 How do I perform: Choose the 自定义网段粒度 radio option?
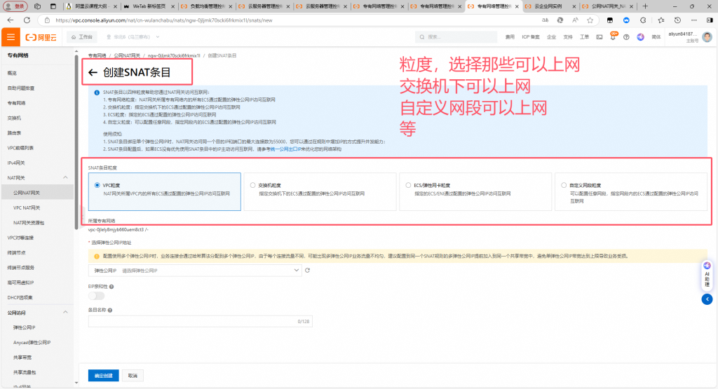click(x=564, y=186)
